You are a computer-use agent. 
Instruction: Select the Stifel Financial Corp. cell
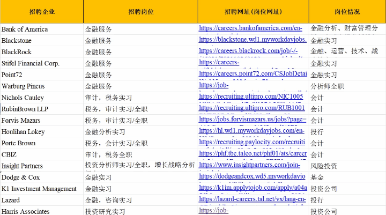pyautogui.click(x=42, y=64)
